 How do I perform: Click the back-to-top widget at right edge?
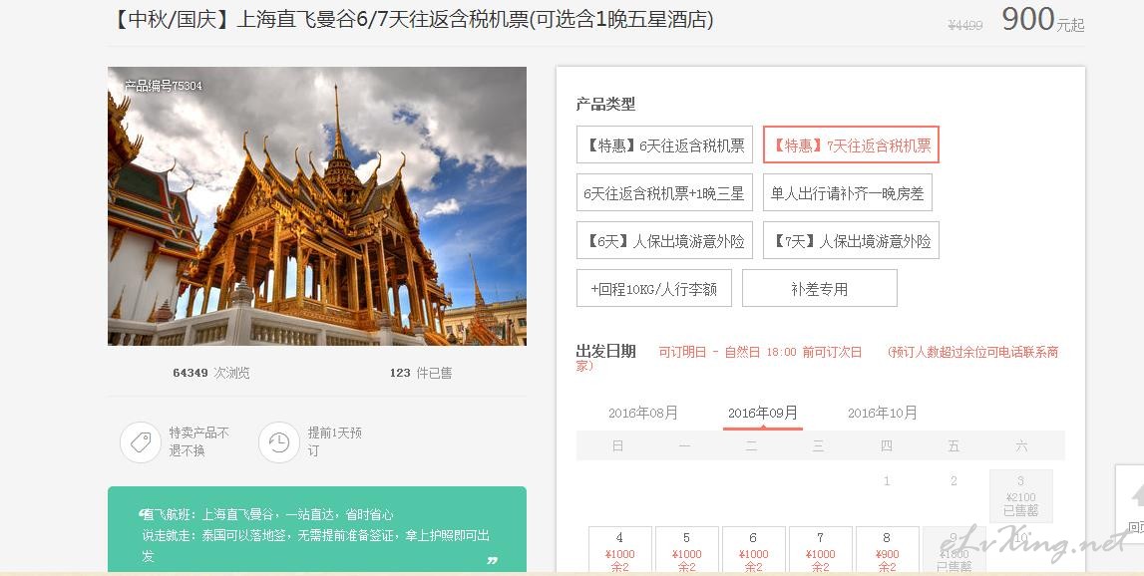[1130, 504]
